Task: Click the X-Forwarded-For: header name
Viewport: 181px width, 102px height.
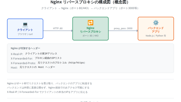Action: tap(22, 59)
